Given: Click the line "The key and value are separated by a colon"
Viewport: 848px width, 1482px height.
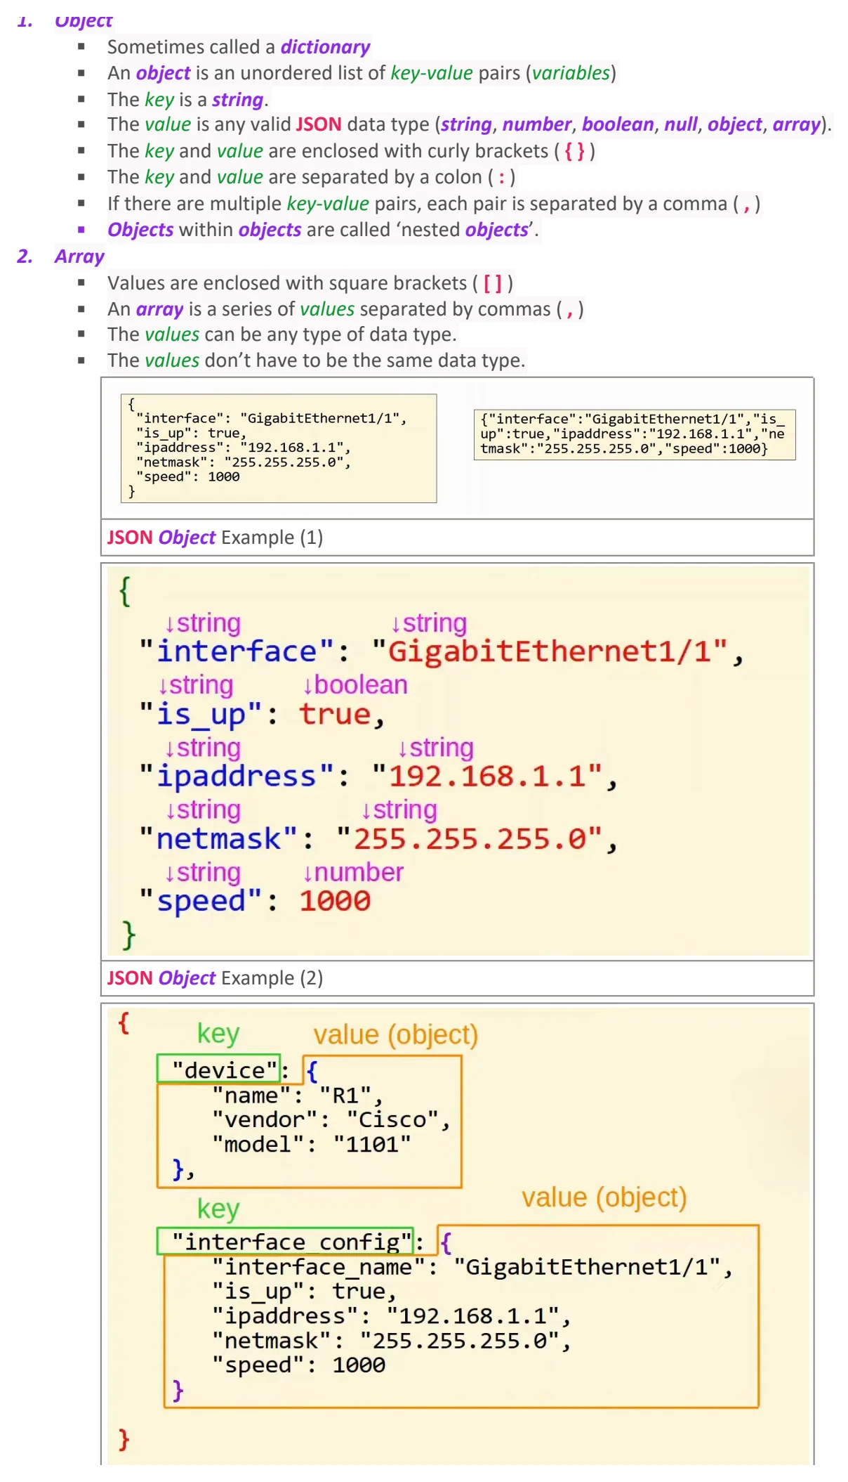Looking at the screenshot, I should 311,177.
